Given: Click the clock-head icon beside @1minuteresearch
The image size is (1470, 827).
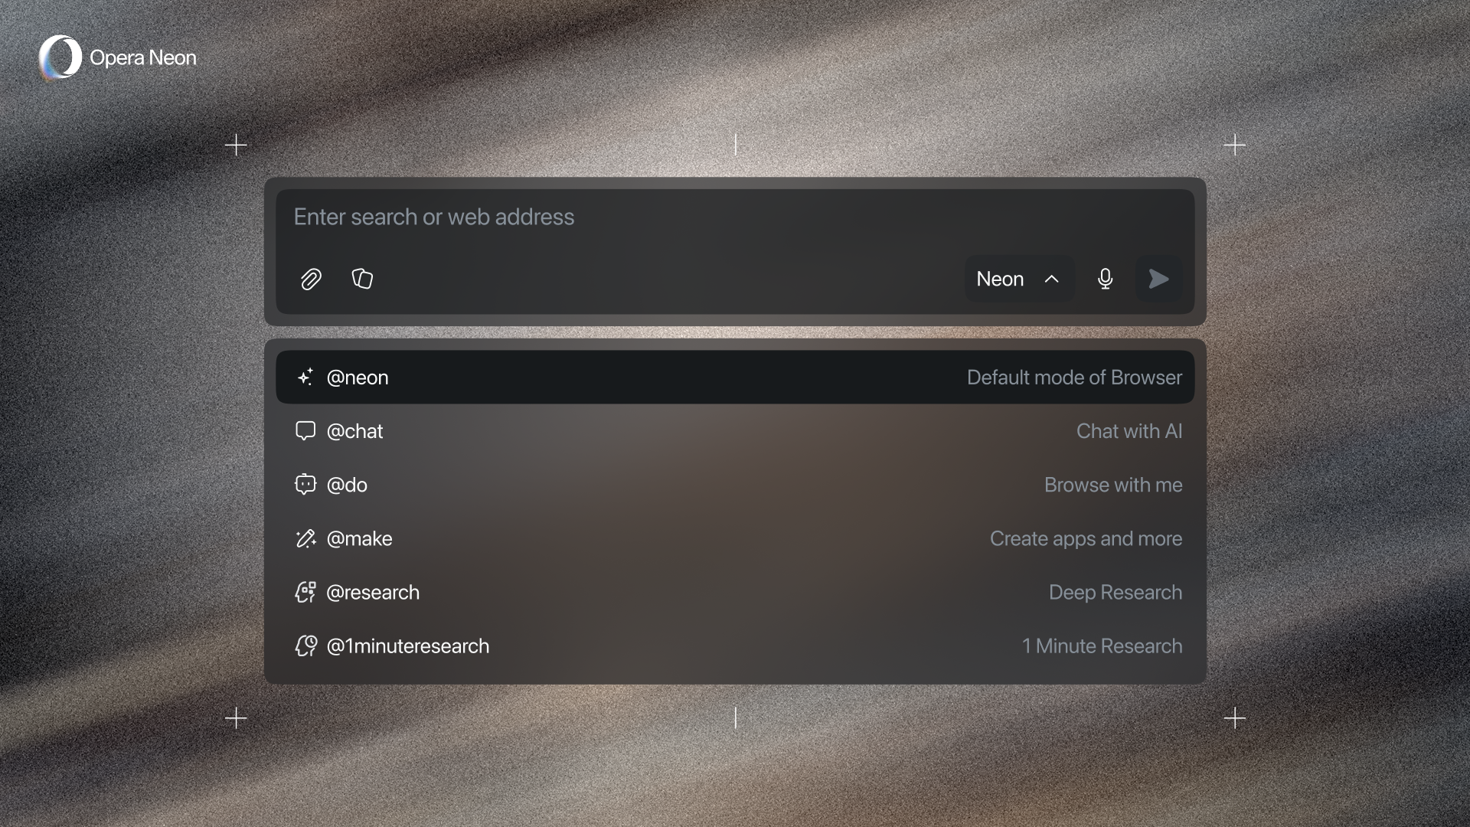Looking at the screenshot, I should pyautogui.click(x=305, y=646).
